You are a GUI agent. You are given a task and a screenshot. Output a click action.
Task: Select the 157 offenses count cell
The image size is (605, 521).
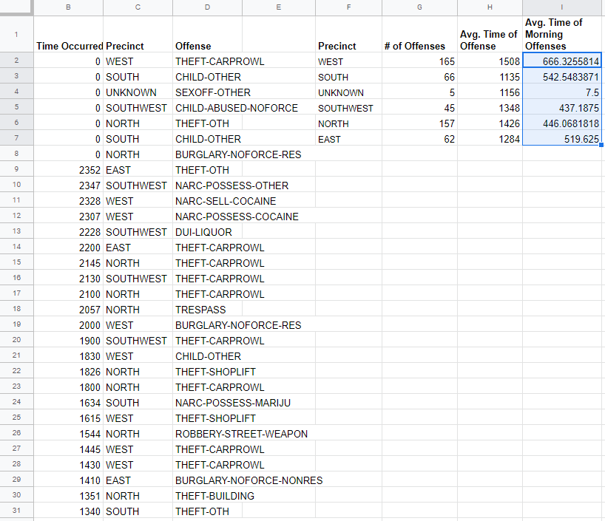(x=419, y=122)
